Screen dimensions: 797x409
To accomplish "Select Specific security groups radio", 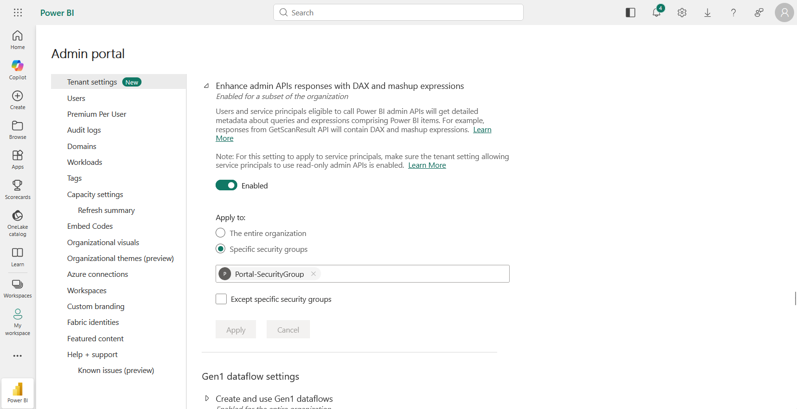I will (220, 248).
